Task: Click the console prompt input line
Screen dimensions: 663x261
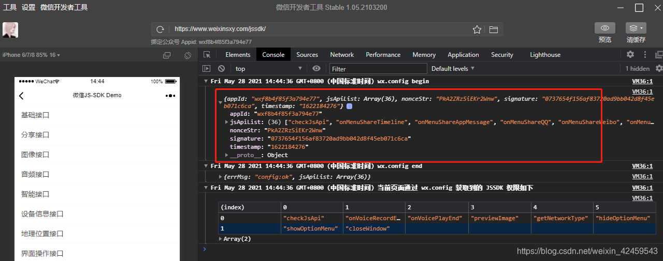Action: 430,249
